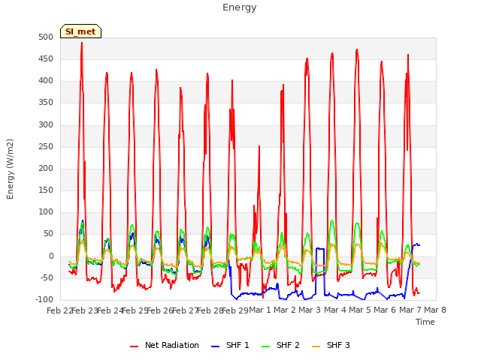Click the green SHF 2 legend swatch
The image size is (481, 360).
click(x=265, y=346)
